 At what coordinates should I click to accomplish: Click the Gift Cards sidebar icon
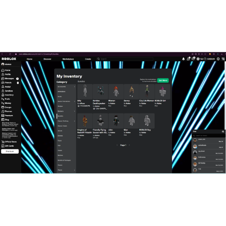(3, 146)
